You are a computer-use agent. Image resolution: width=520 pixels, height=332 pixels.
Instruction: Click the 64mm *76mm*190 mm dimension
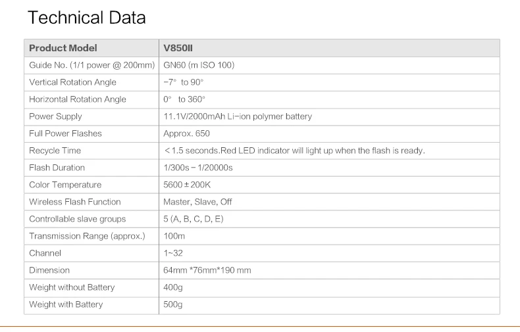tap(207, 270)
